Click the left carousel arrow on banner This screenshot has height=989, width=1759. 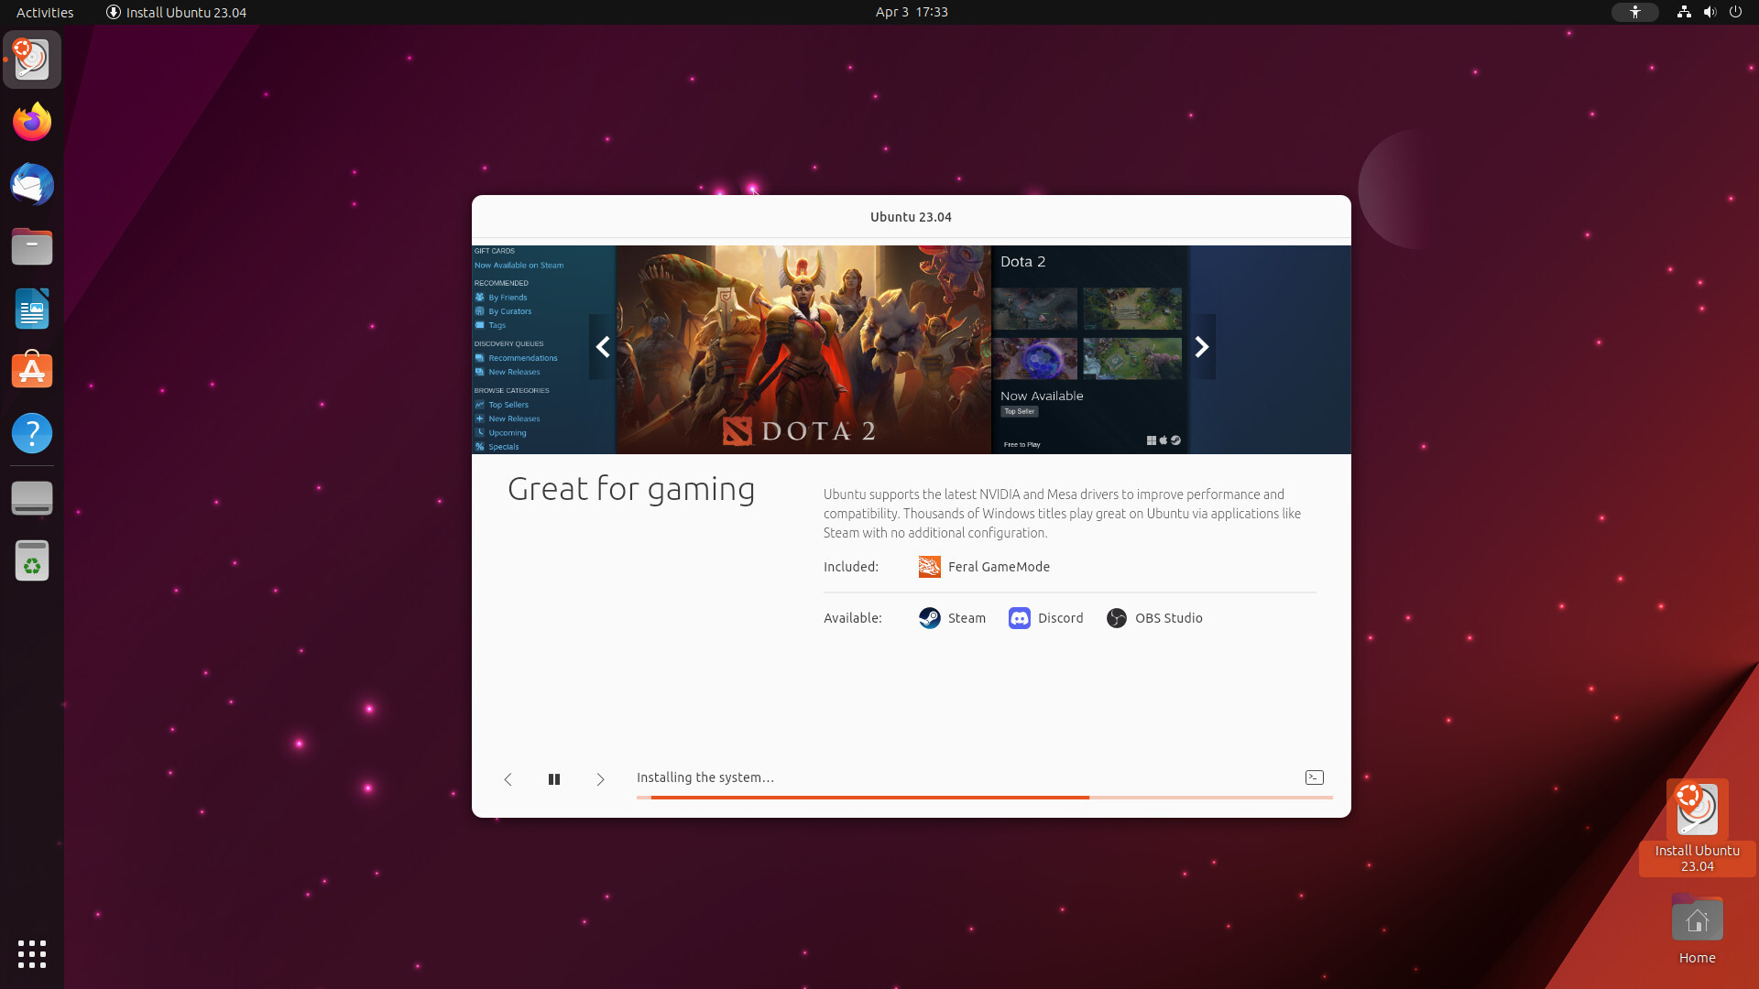click(603, 347)
